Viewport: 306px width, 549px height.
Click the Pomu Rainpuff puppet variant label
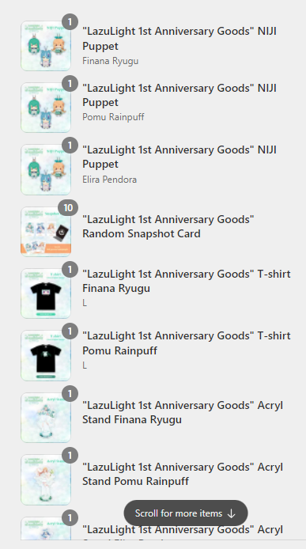coord(113,117)
